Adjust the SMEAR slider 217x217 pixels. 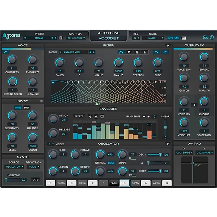click(165, 127)
